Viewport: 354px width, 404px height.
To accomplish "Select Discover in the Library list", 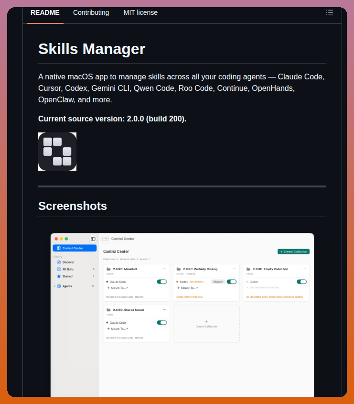I will 68,262.
